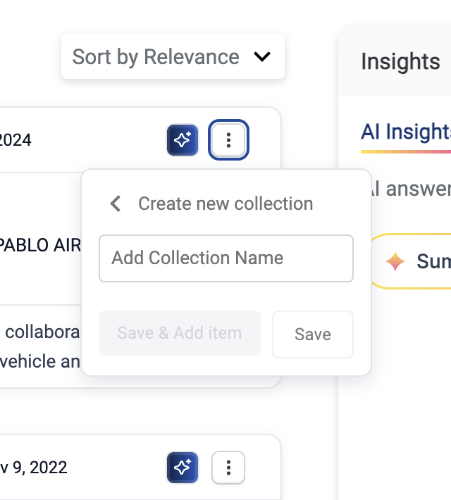Viewport: 451px width, 500px height.
Task: Click the Add Collection Name field
Action: [226, 258]
